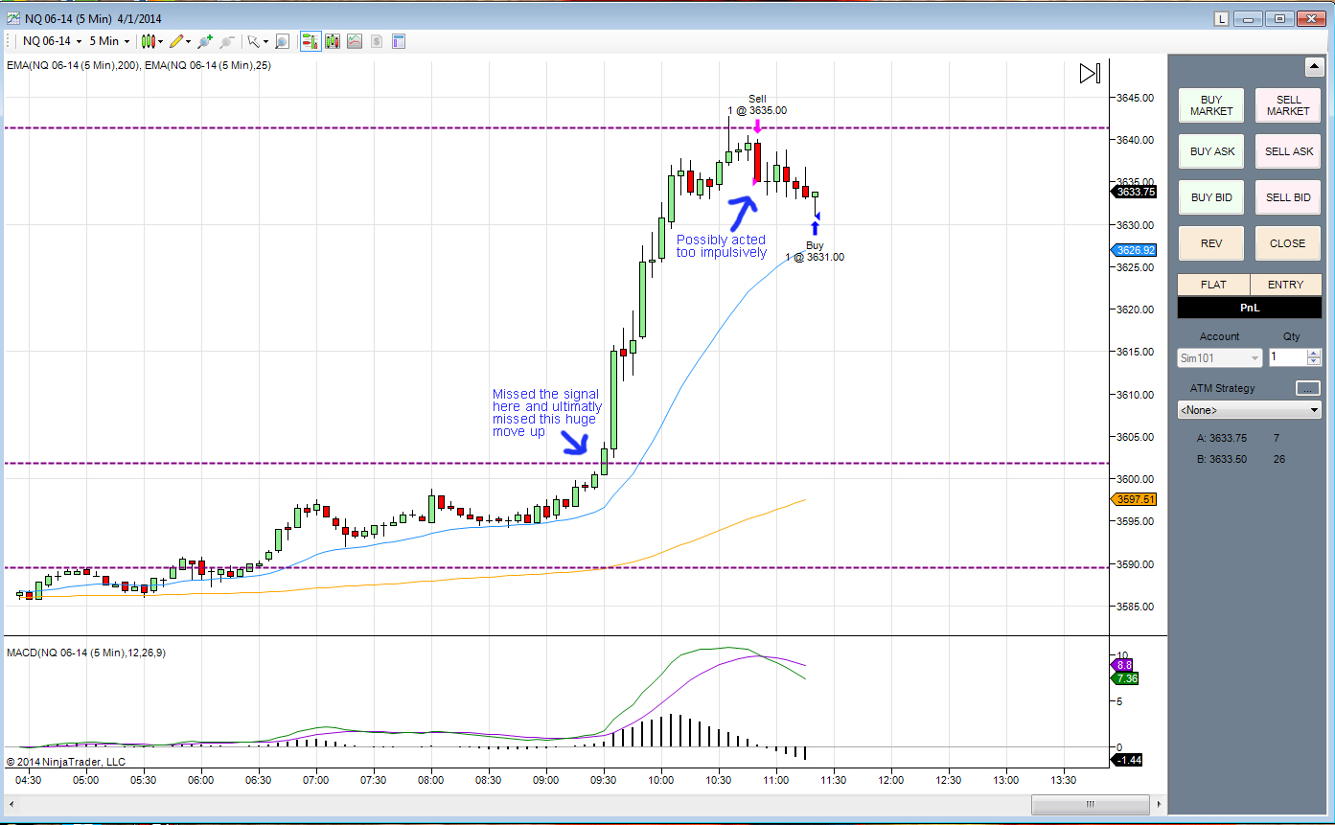Click the FLAT position field
Image resolution: width=1335 pixels, height=825 pixels.
1213,285
